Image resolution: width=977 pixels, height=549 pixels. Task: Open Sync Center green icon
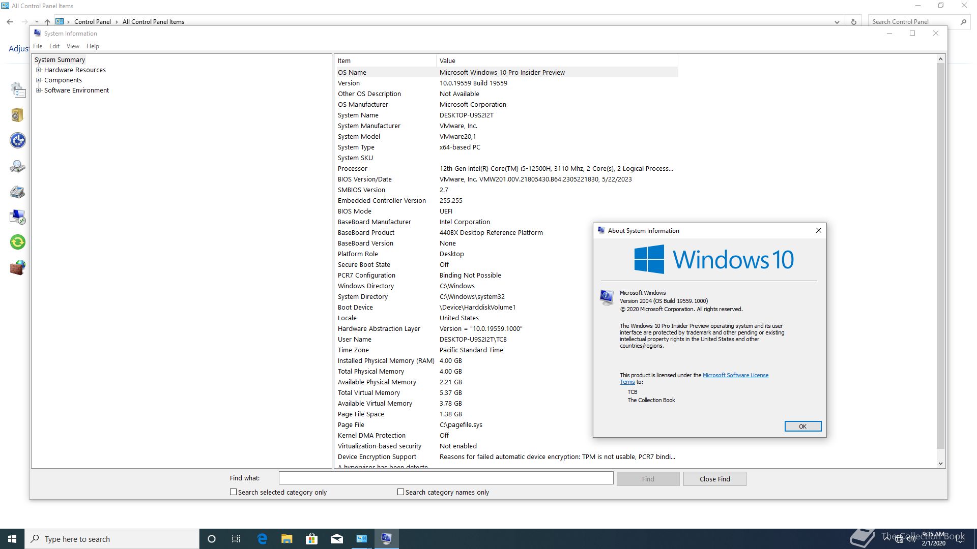[18, 242]
